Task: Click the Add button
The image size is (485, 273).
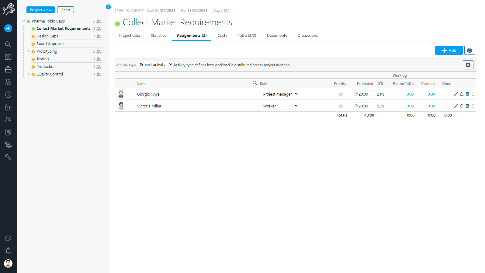Action: (x=449, y=50)
